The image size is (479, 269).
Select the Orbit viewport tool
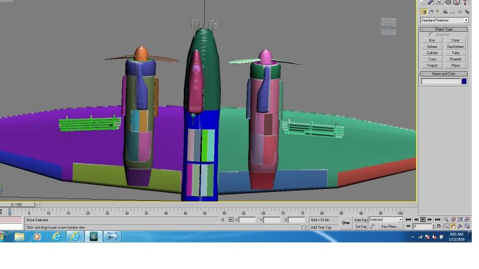[460, 227]
